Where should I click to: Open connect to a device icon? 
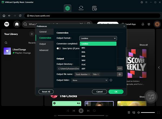(x=134, y=113)
